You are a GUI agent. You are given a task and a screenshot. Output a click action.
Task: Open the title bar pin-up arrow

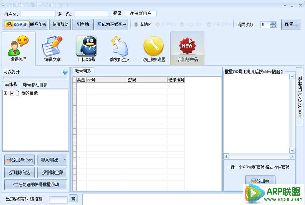[x=285, y=5]
